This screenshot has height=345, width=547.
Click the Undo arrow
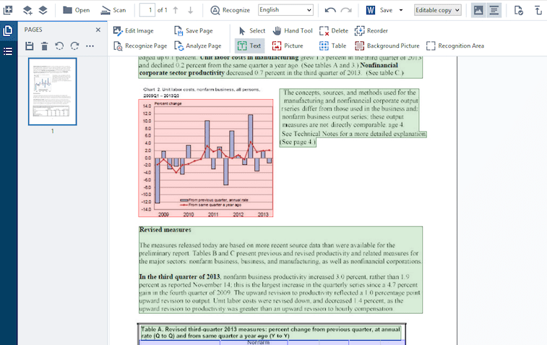pos(330,10)
